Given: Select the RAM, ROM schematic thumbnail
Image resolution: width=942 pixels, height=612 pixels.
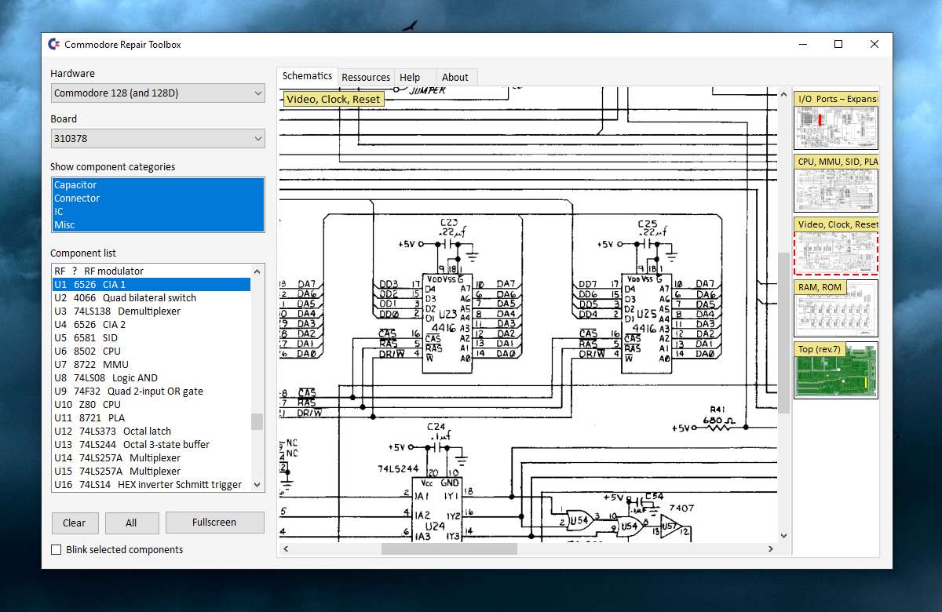Looking at the screenshot, I should 836,308.
